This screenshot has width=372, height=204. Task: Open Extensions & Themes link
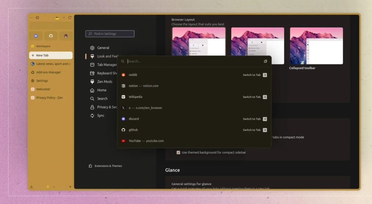pyautogui.click(x=108, y=166)
